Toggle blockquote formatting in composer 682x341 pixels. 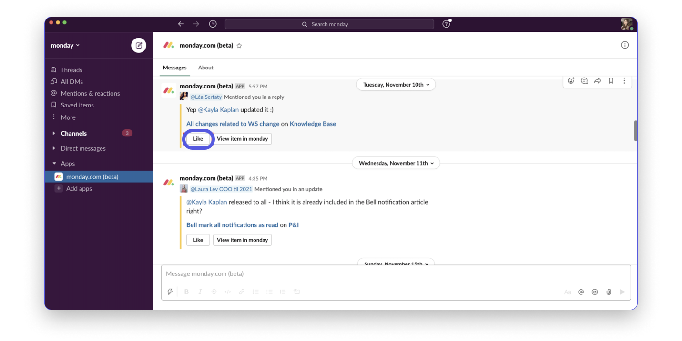click(x=283, y=292)
